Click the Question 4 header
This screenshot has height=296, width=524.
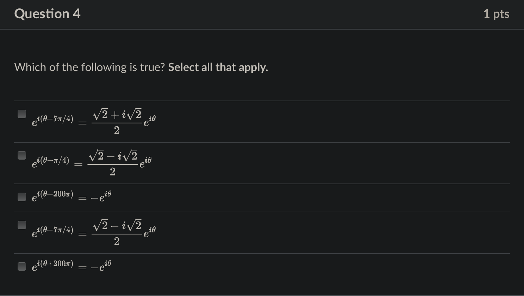(x=47, y=13)
